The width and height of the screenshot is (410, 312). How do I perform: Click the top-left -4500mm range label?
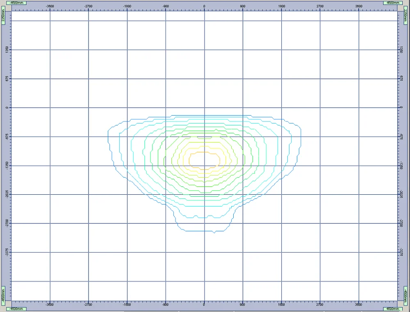click(x=17, y=2)
